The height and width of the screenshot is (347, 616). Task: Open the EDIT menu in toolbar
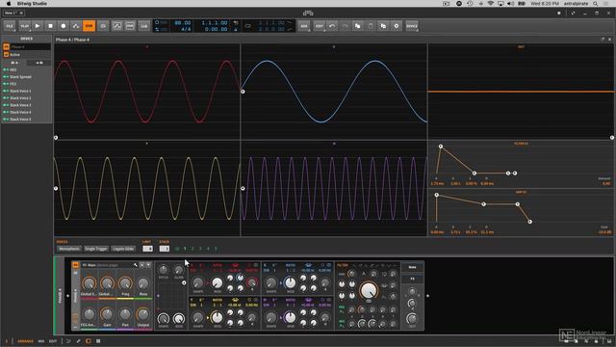(319, 26)
